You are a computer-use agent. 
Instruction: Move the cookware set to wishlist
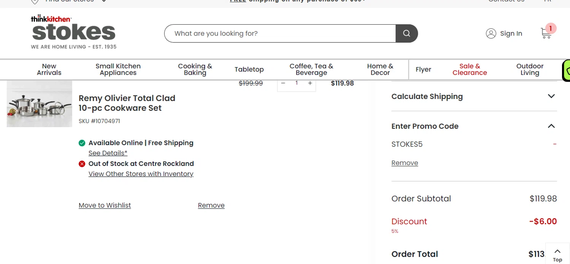pyautogui.click(x=105, y=205)
